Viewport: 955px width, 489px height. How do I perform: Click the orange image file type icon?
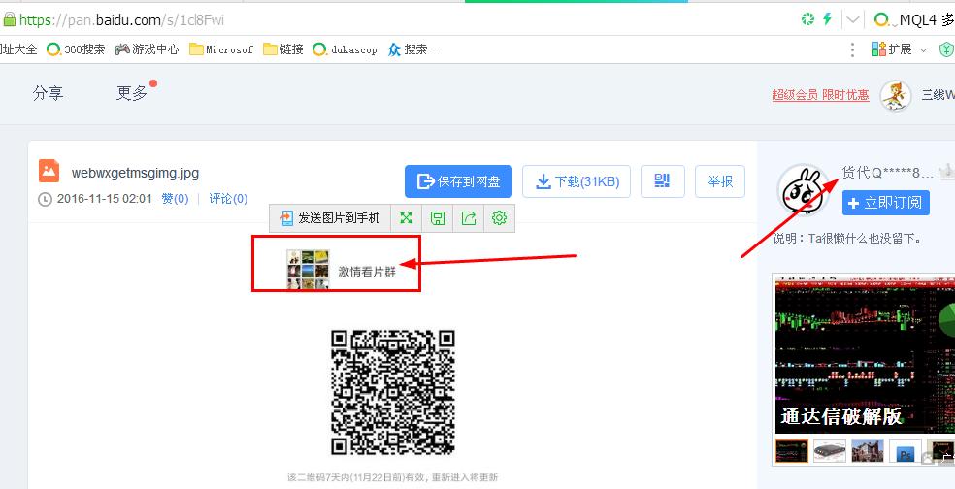[49, 171]
